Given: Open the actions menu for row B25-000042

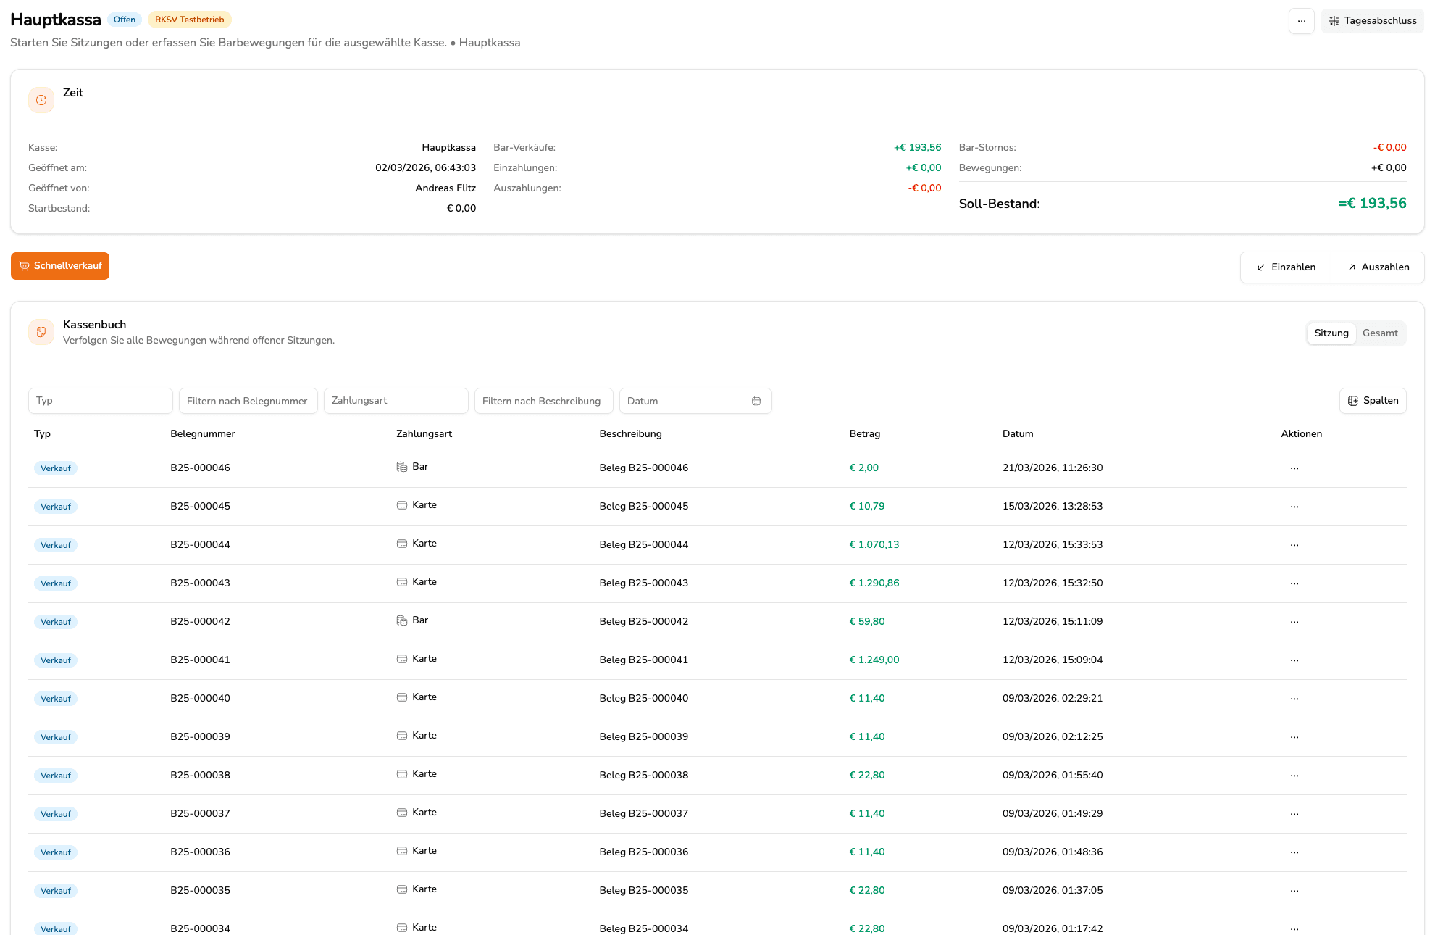Looking at the screenshot, I should [1294, 622].
